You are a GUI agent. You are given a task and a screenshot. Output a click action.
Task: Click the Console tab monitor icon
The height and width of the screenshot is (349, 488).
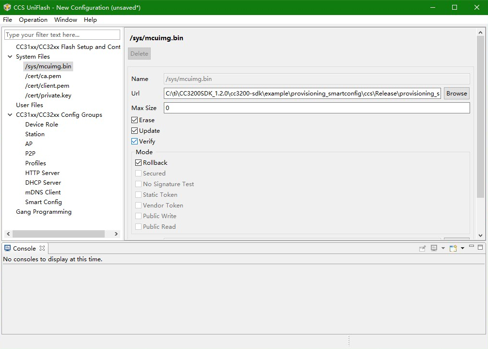tap(7, 248)
